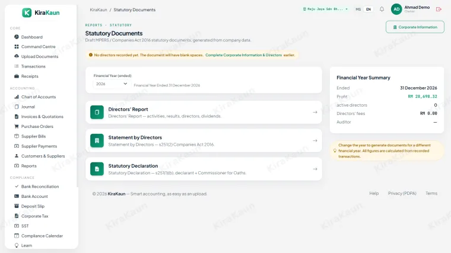The image size is (451, 253).
Task: Click the notification bell icon
Action: click(382, 9)
